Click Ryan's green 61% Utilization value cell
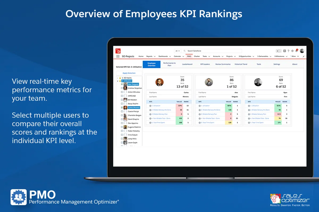 tap(278, 106)
